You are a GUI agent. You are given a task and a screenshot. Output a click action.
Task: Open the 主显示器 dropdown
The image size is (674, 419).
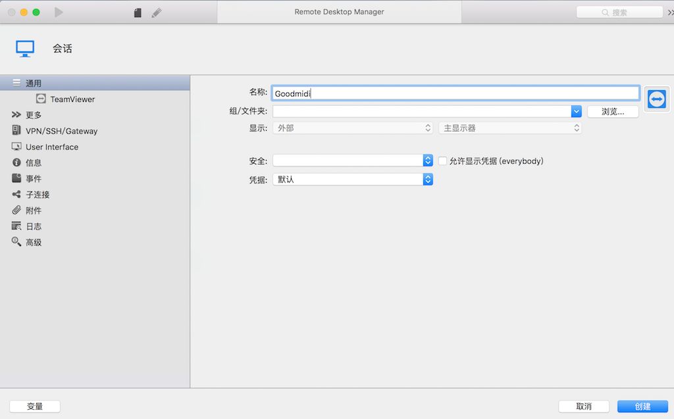tap(510, 128)
